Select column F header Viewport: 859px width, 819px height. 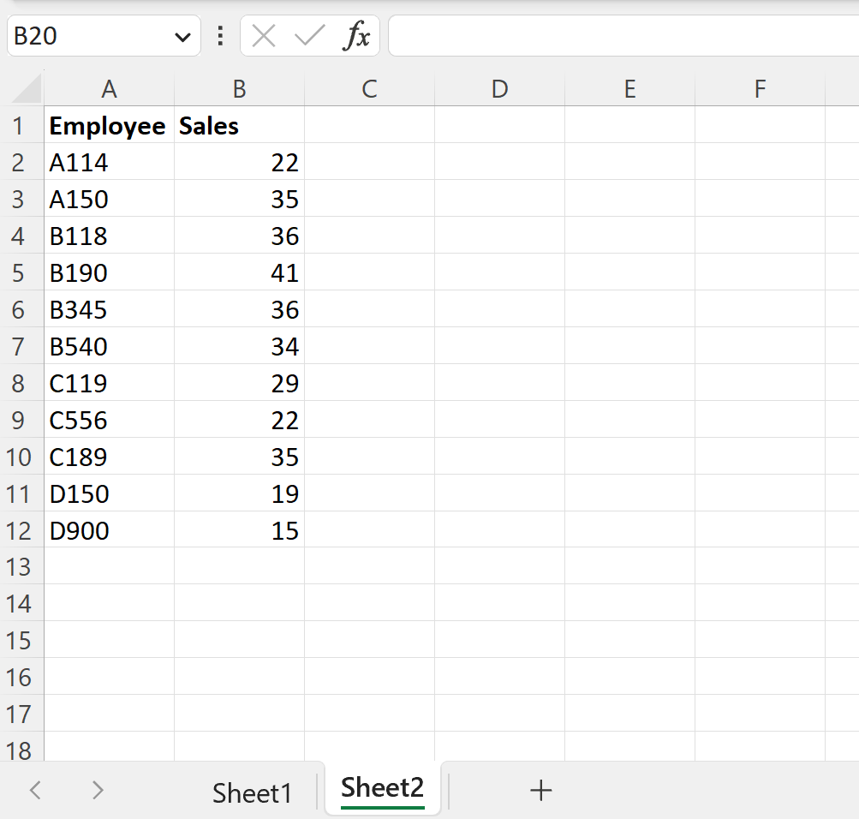click(x=760, y=88)
